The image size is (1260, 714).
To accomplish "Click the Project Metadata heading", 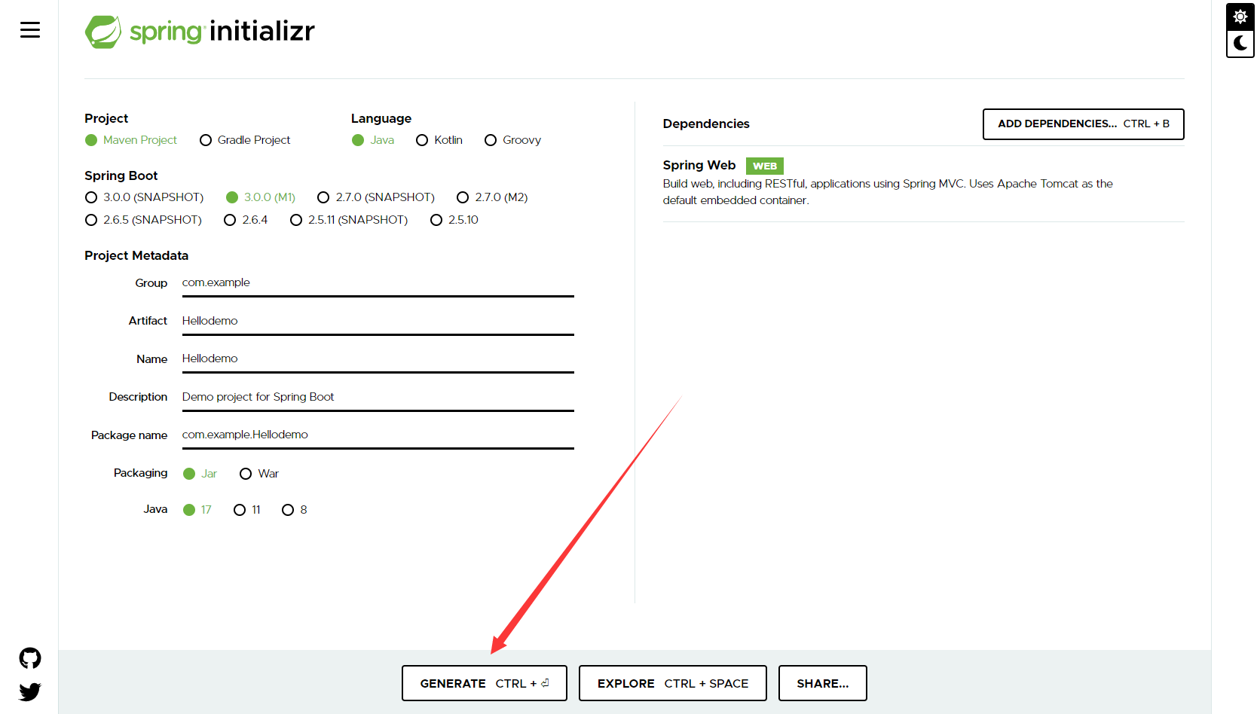I will pos(136,255).
